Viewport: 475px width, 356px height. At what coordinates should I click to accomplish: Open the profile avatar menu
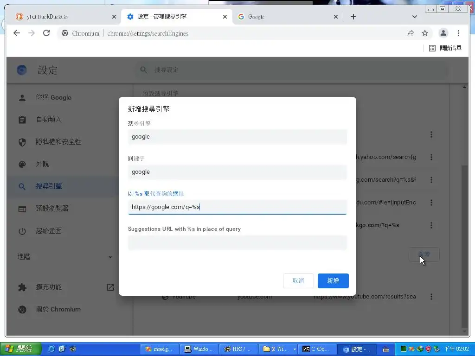[x=443, y=33]
